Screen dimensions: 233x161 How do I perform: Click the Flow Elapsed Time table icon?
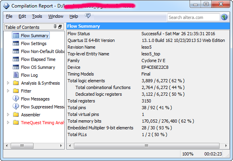pyautogui.click(x=16, y=59)
